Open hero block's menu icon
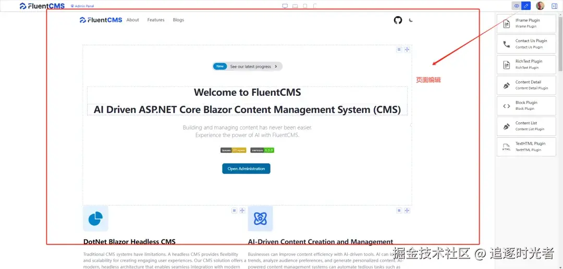The image size is (563, 269). click(399, 50)
